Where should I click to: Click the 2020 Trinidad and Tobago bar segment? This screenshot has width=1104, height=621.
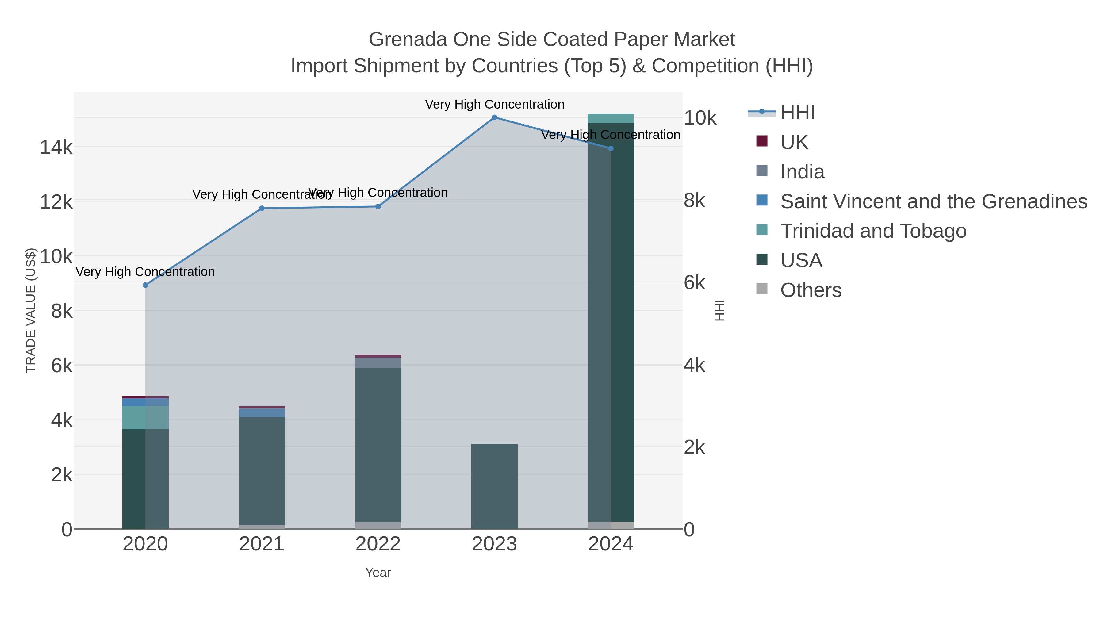[145, 418]
